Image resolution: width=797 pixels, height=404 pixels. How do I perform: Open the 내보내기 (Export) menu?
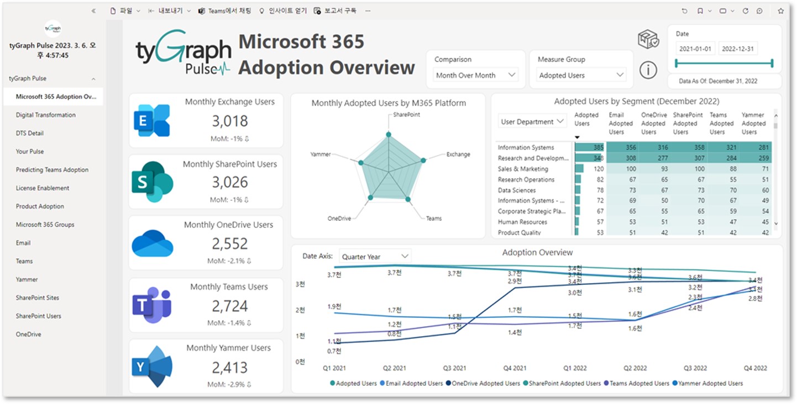170,11
